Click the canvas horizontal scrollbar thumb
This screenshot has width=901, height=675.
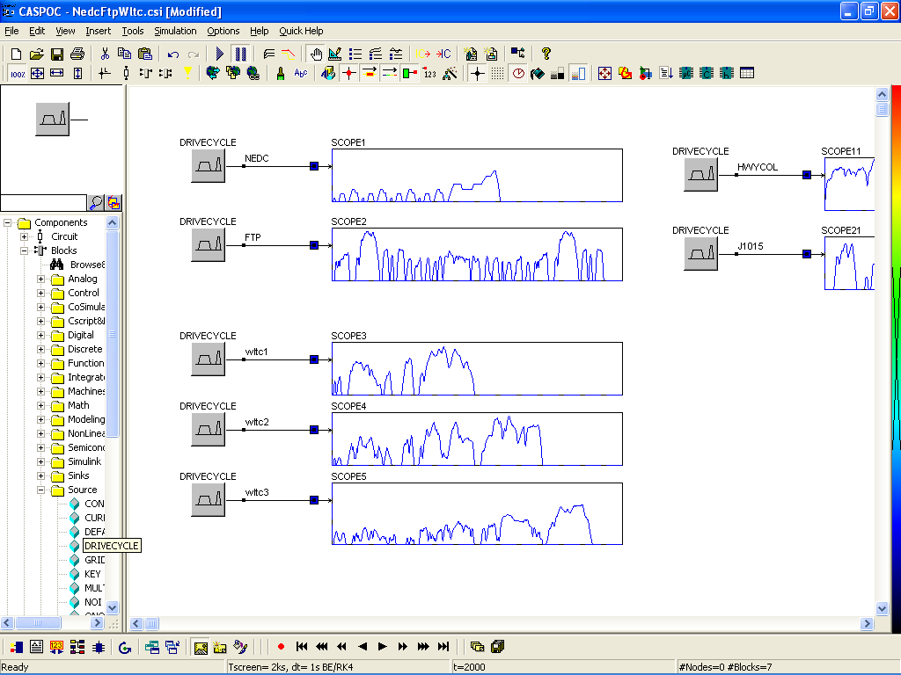click(x=151, y=623)
